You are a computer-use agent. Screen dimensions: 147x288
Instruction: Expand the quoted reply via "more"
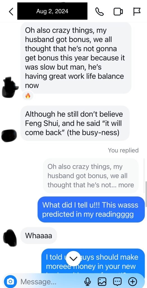126,185
